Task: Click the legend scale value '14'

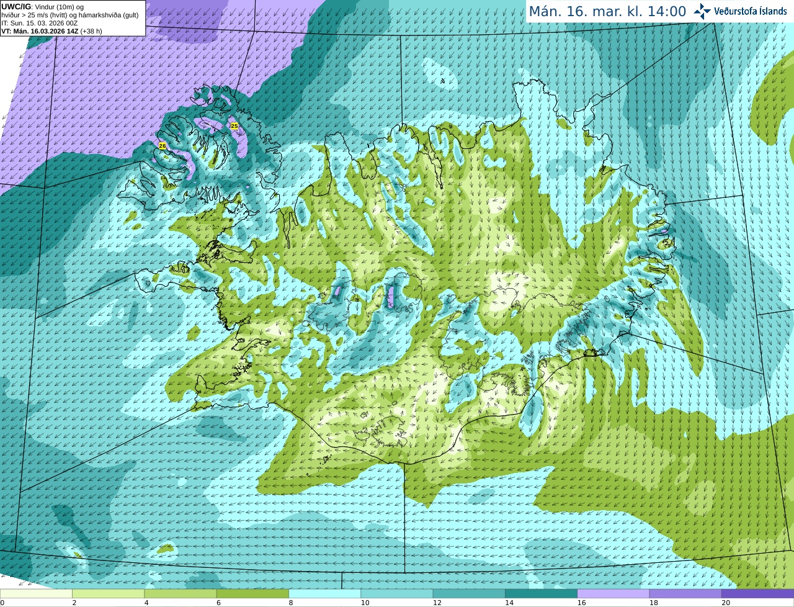Action: pos(509,603)
